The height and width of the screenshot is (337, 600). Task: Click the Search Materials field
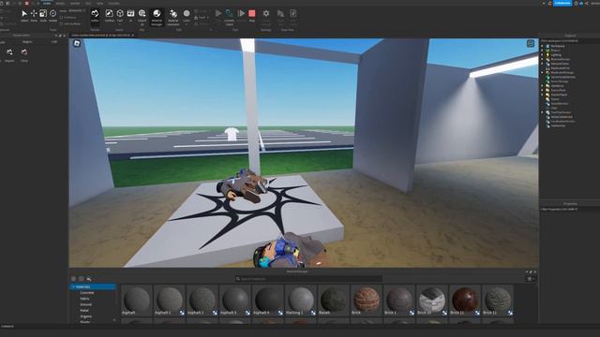308,279
